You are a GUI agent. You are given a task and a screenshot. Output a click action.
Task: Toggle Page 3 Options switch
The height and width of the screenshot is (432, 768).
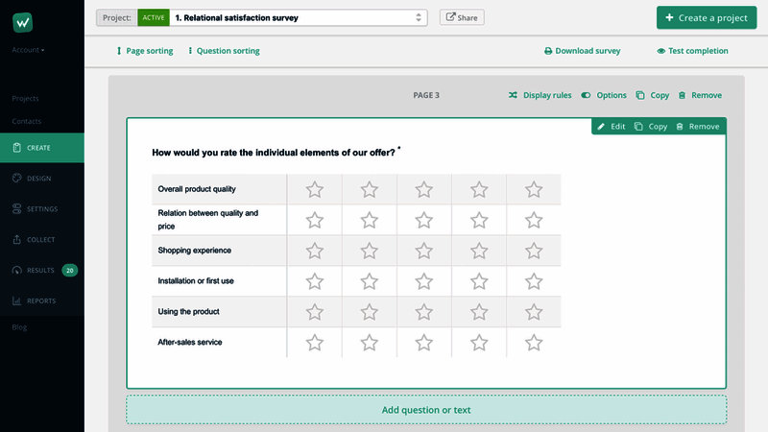point(587,95)
